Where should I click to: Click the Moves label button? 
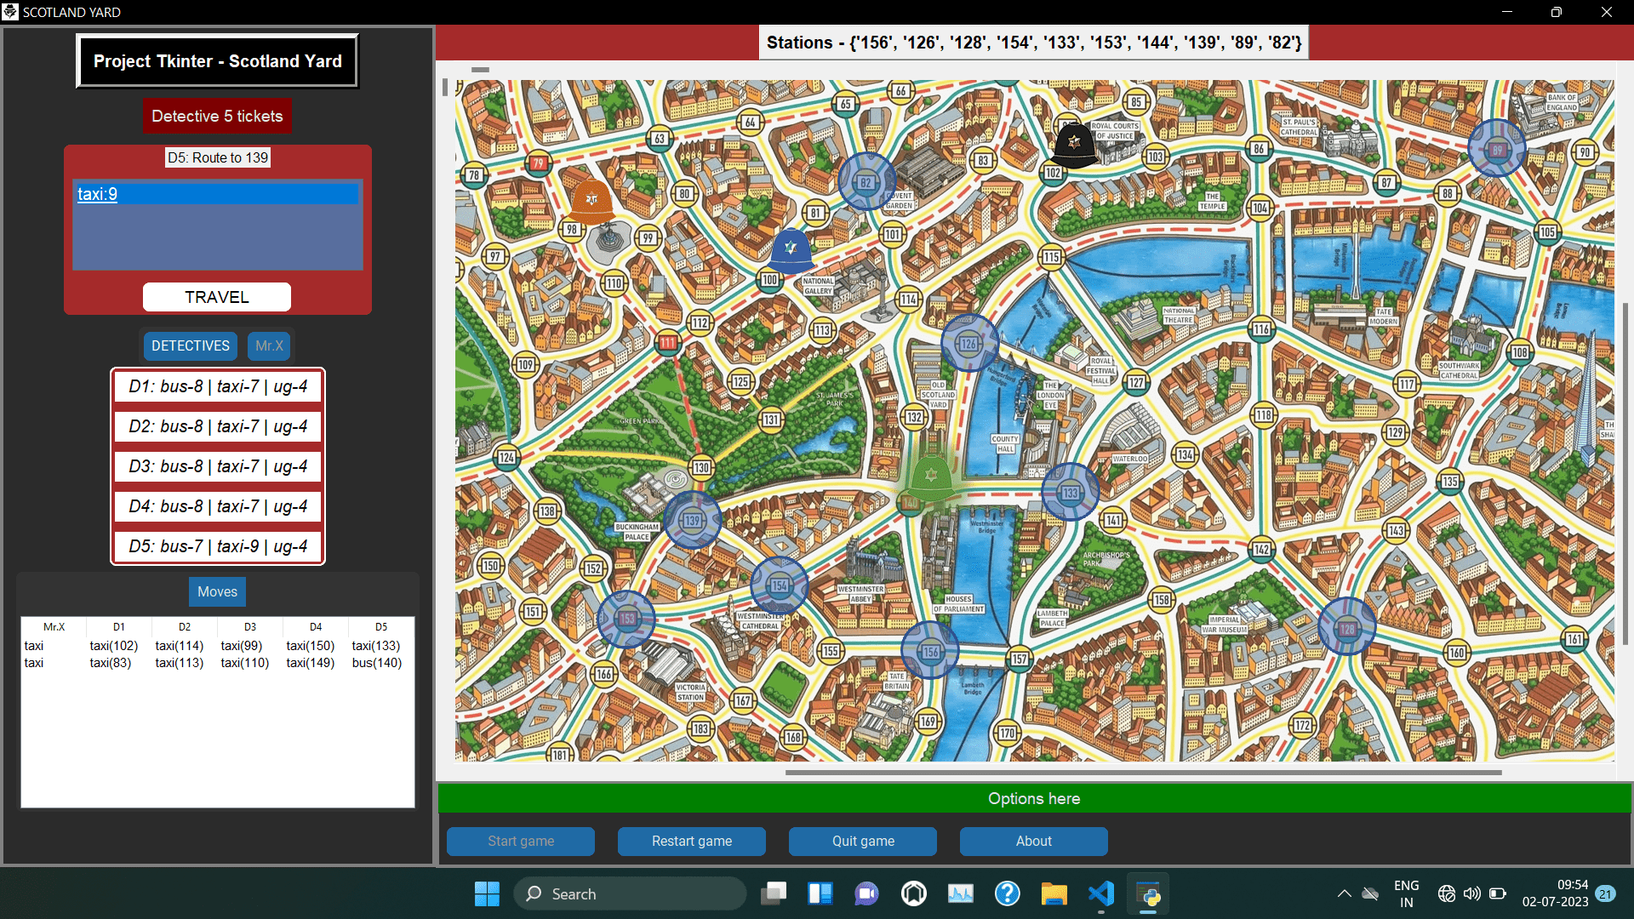[x=217, y=591]
